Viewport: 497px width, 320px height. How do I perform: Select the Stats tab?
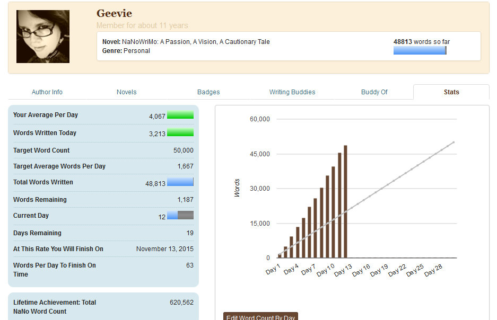click(x=451, y=92)
